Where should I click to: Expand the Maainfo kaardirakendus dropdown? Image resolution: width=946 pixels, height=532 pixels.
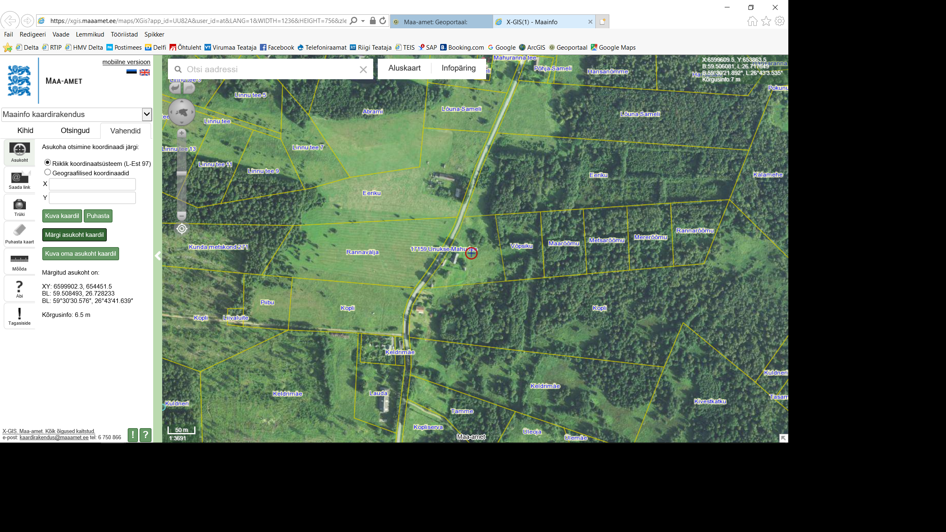tap(147, 114)
